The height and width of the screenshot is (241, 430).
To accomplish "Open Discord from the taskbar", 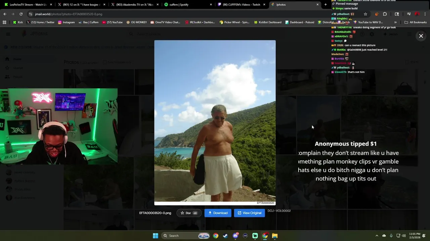I will pos(235,236).
